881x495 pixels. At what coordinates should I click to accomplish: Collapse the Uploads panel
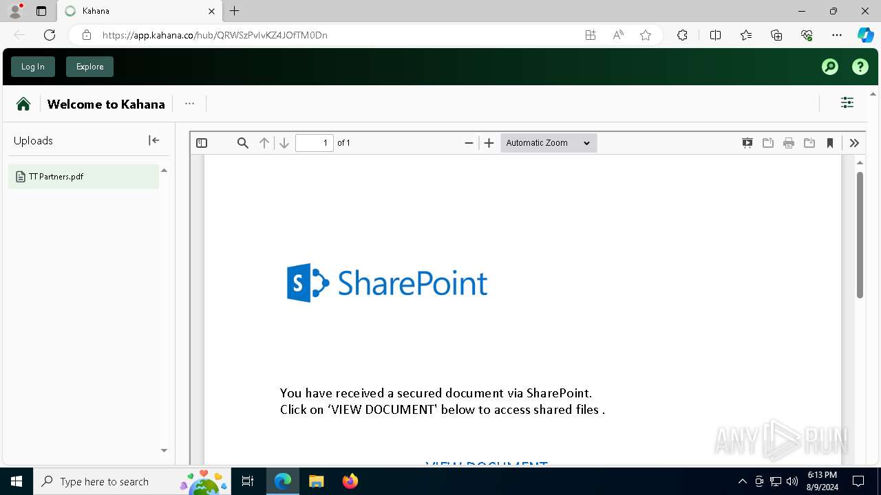[154, 140]
